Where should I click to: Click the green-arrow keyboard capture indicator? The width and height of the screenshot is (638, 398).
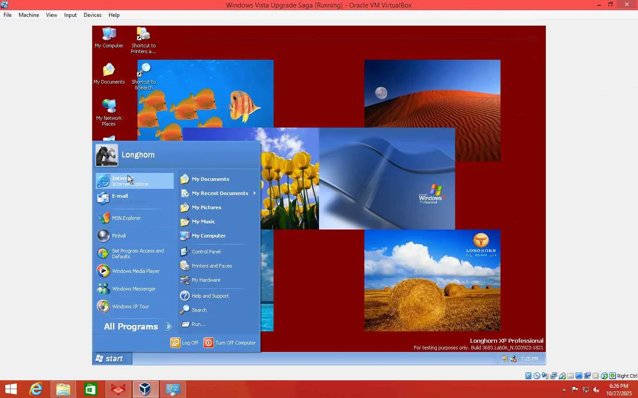[613, 376]
